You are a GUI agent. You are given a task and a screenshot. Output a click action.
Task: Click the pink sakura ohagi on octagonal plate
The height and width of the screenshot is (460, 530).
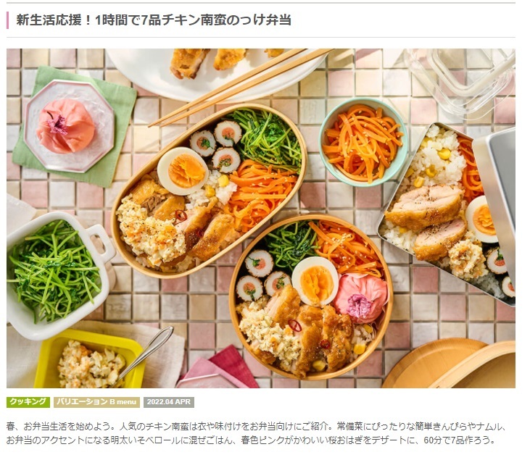point(65,125)
